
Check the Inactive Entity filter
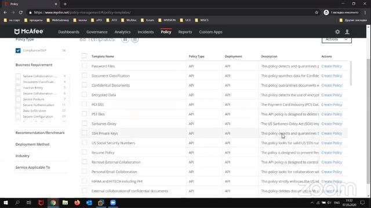tap(18, 87)
